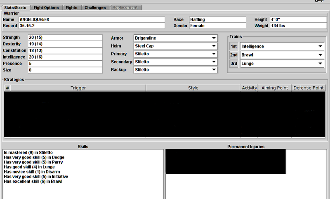330x199 pixels.
Task: Click the Style column header
Action: 193,88
